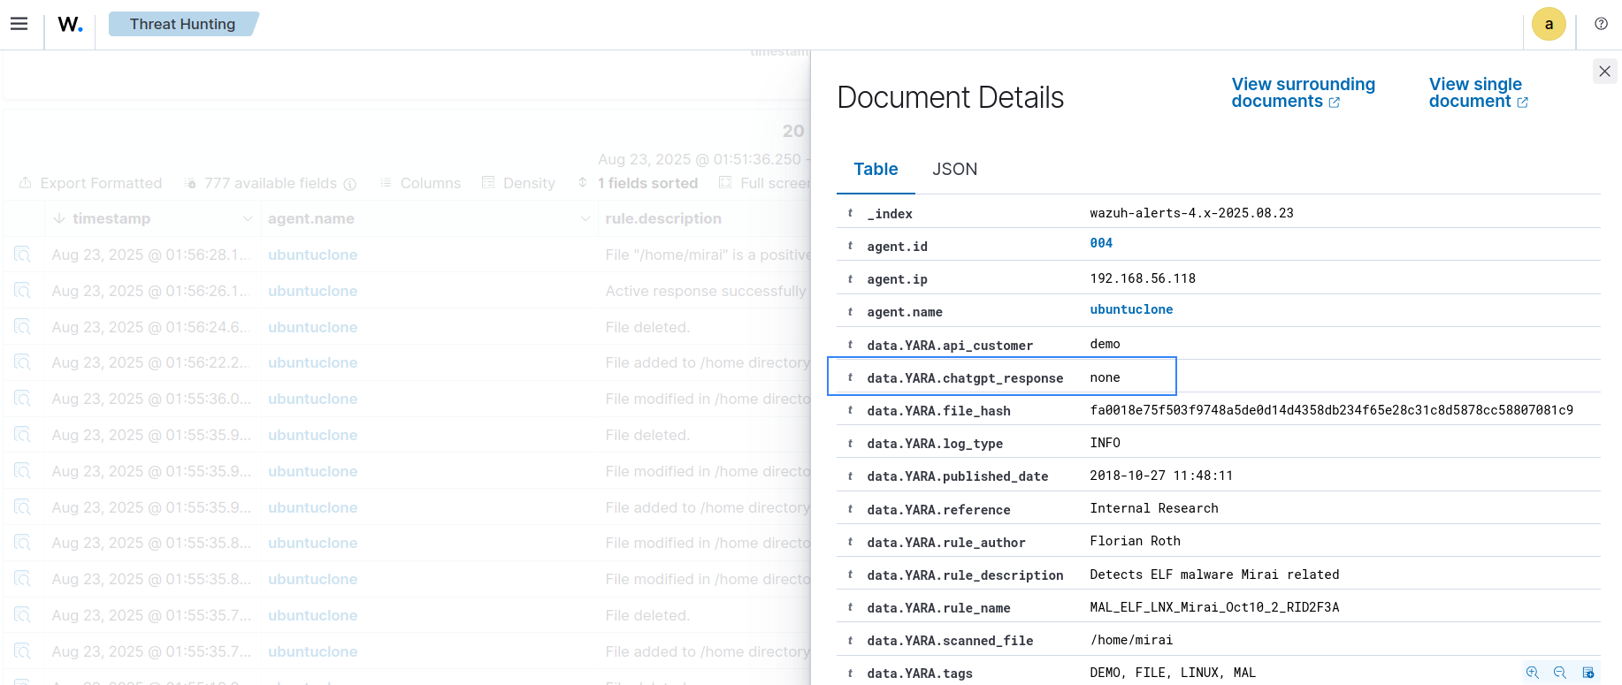This screenshot has width=1622, height=685.
Task: Select the Table tab
Action: 875,169
